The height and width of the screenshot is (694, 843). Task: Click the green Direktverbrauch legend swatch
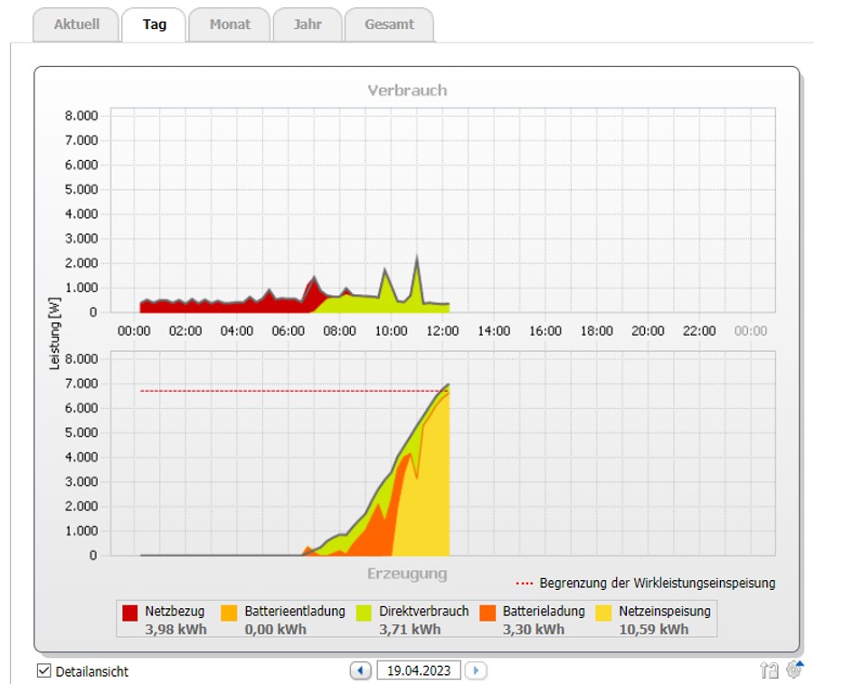coord(365,613)
